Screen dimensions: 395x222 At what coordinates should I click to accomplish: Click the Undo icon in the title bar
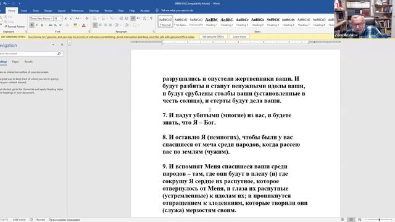[x=4, y=4]
